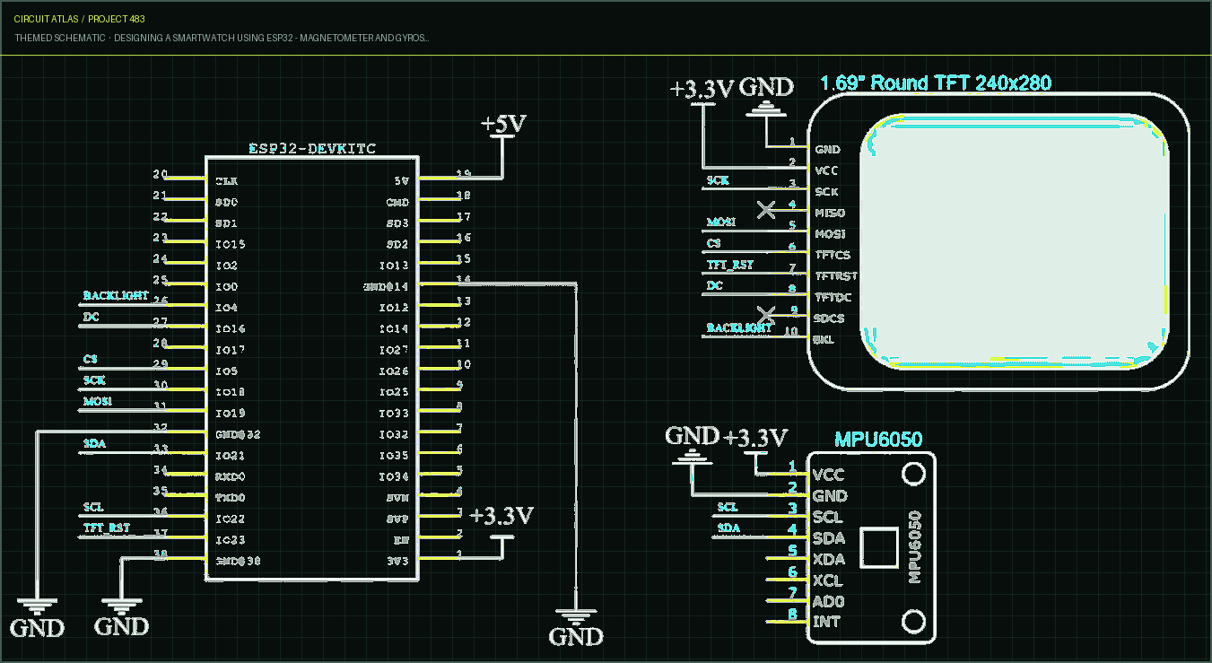Screen dimensions: 1212x663
Task: Click the bottom mounting hole of the MPU6050
Action: (913, 621)
